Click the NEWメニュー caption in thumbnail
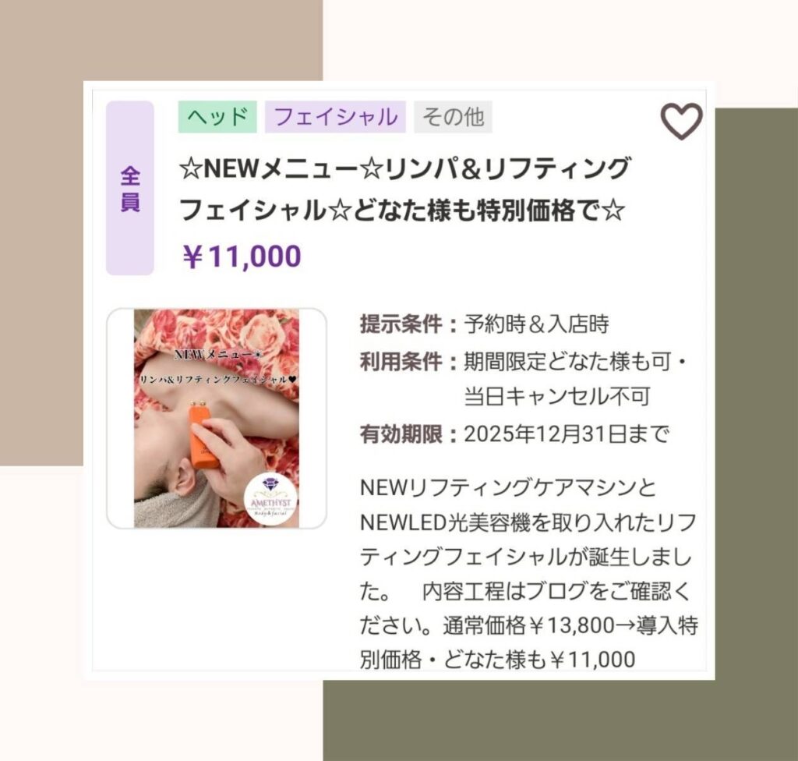The height and width of the screenshot is (761, 798). pyautogui.click(x=218, y=355)
